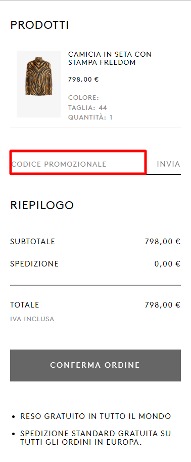191x462 pixels.
Task: Open the Camicia in seta con stampa Freedom title
Action: point(110,58)
